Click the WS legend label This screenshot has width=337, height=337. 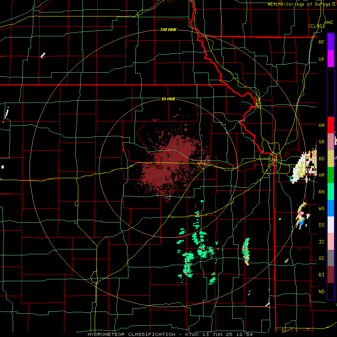pyautogui.click(x=321, y=209)
